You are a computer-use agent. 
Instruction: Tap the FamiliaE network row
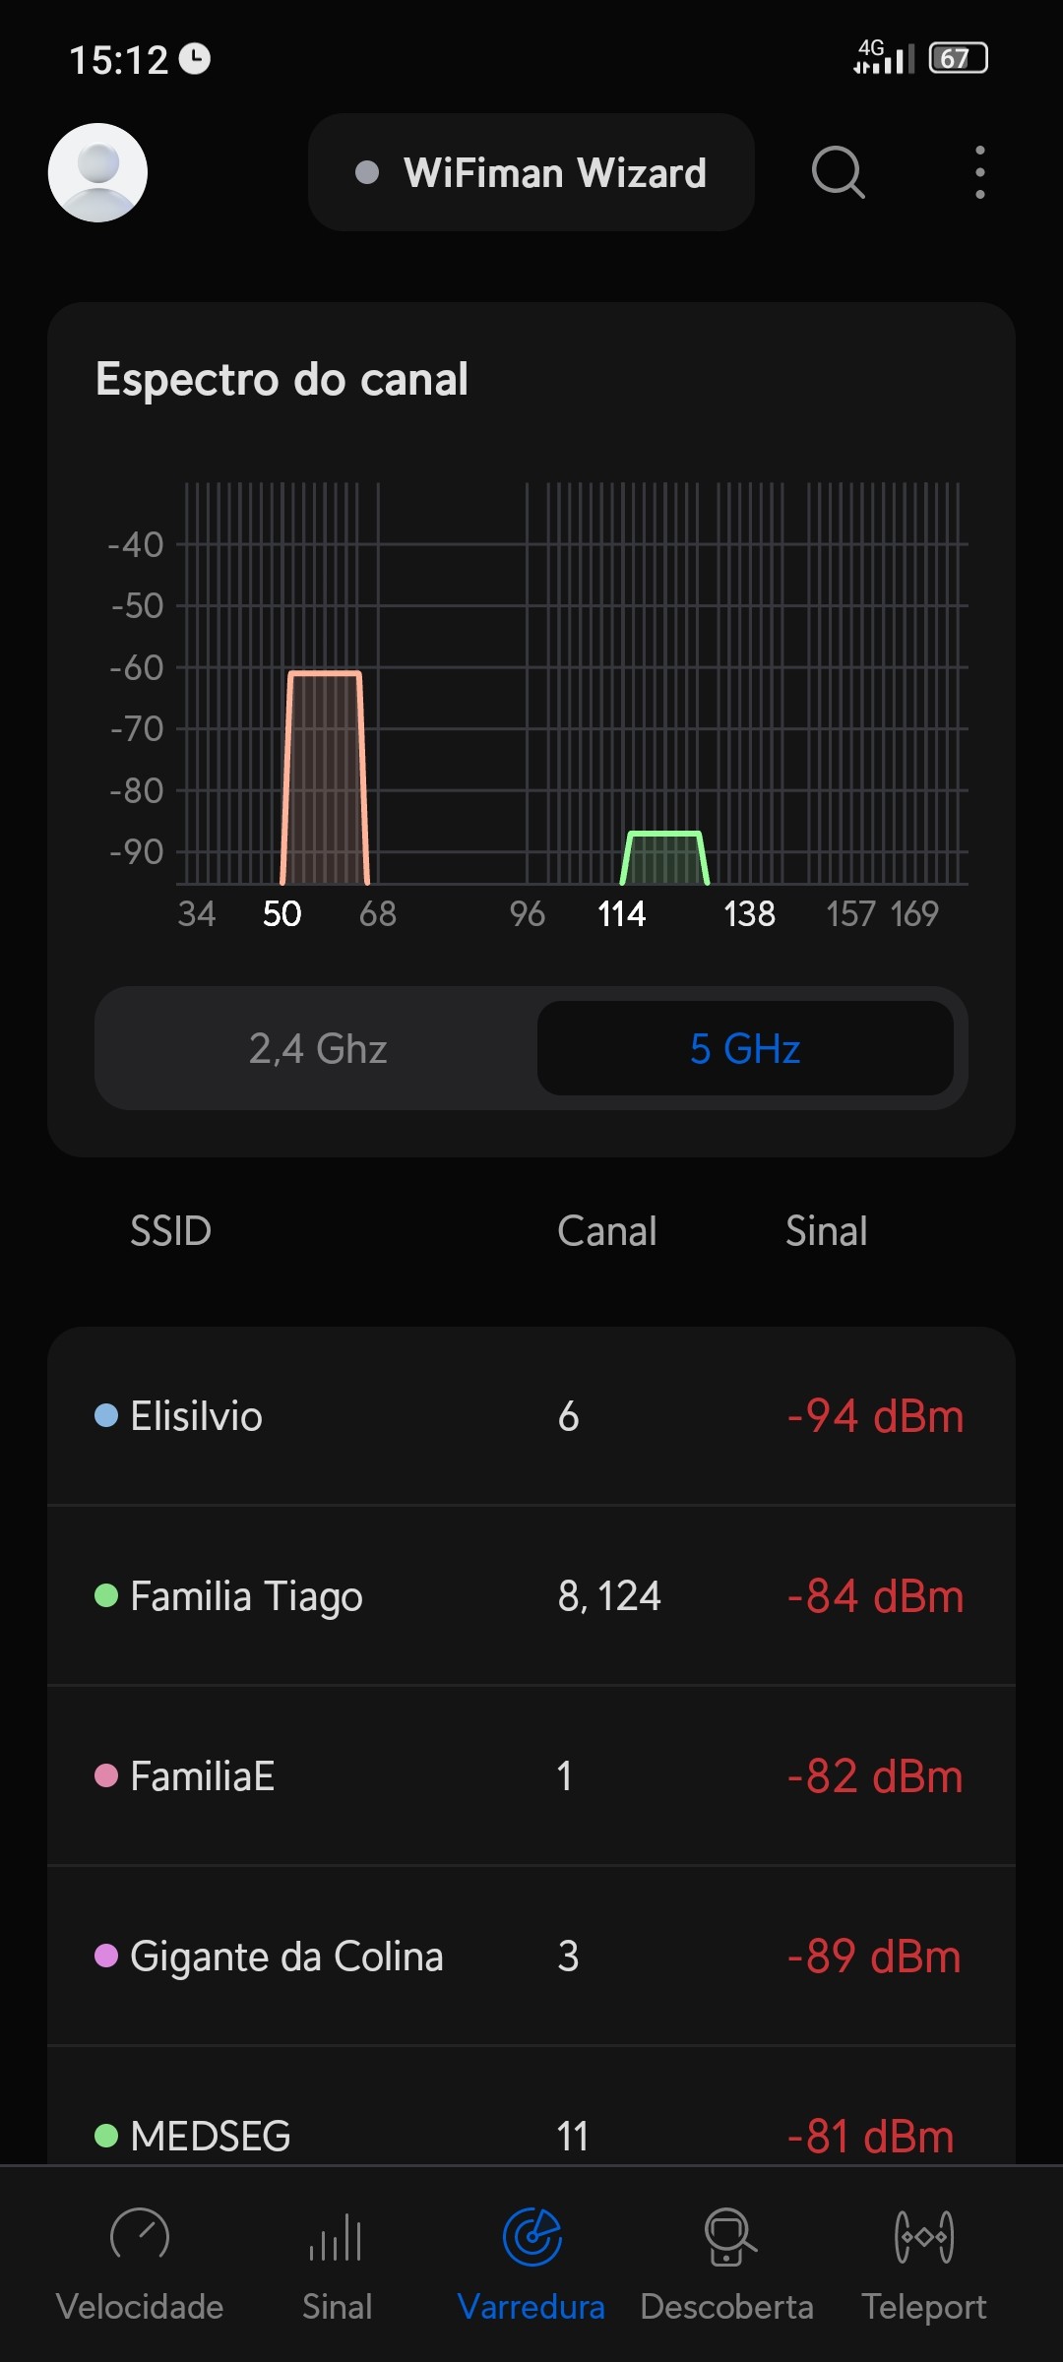click(531, 1776)
